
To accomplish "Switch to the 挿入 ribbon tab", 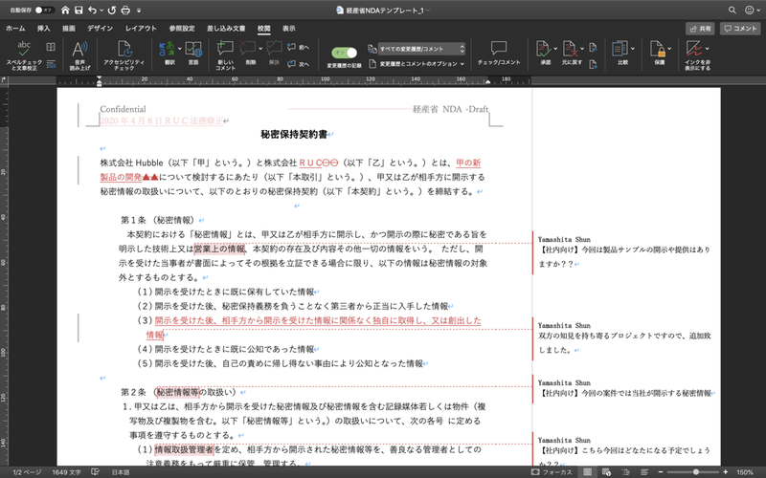I will (43, 29).
